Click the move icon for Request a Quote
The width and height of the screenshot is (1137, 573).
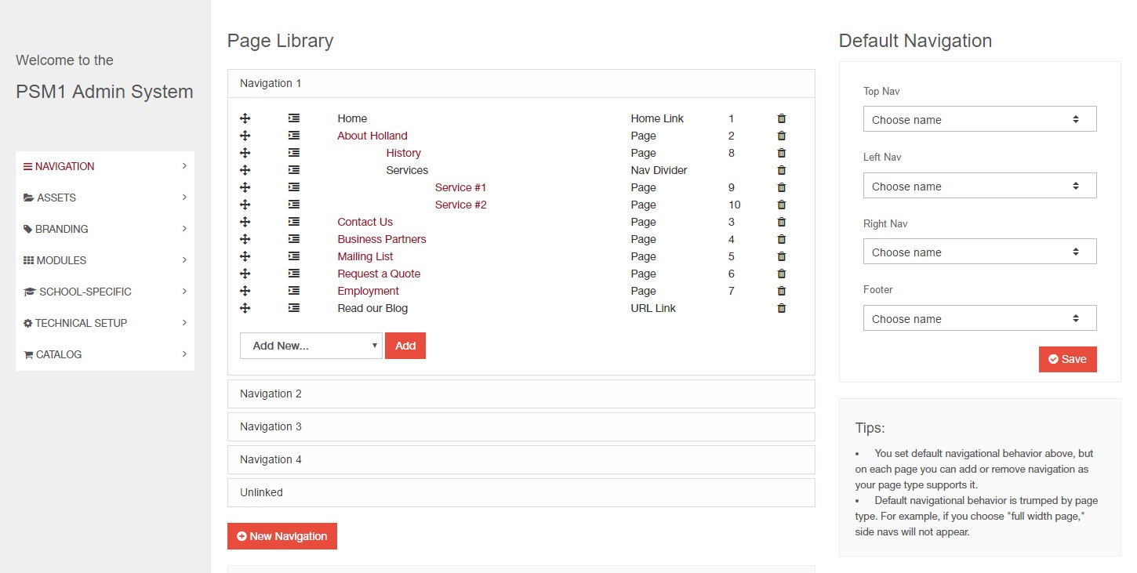(245, 274)
